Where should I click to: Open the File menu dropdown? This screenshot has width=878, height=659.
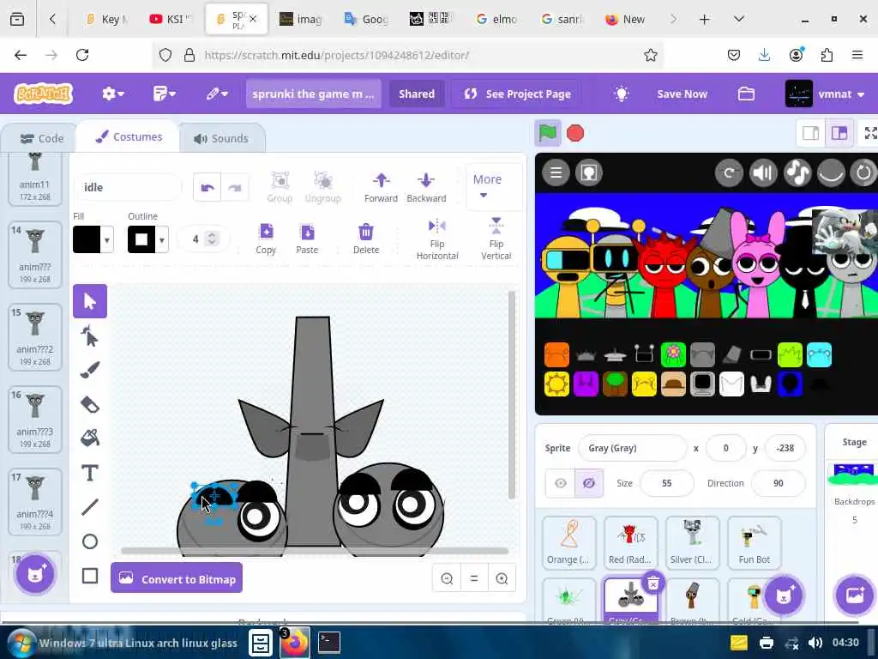click(164, 94)
